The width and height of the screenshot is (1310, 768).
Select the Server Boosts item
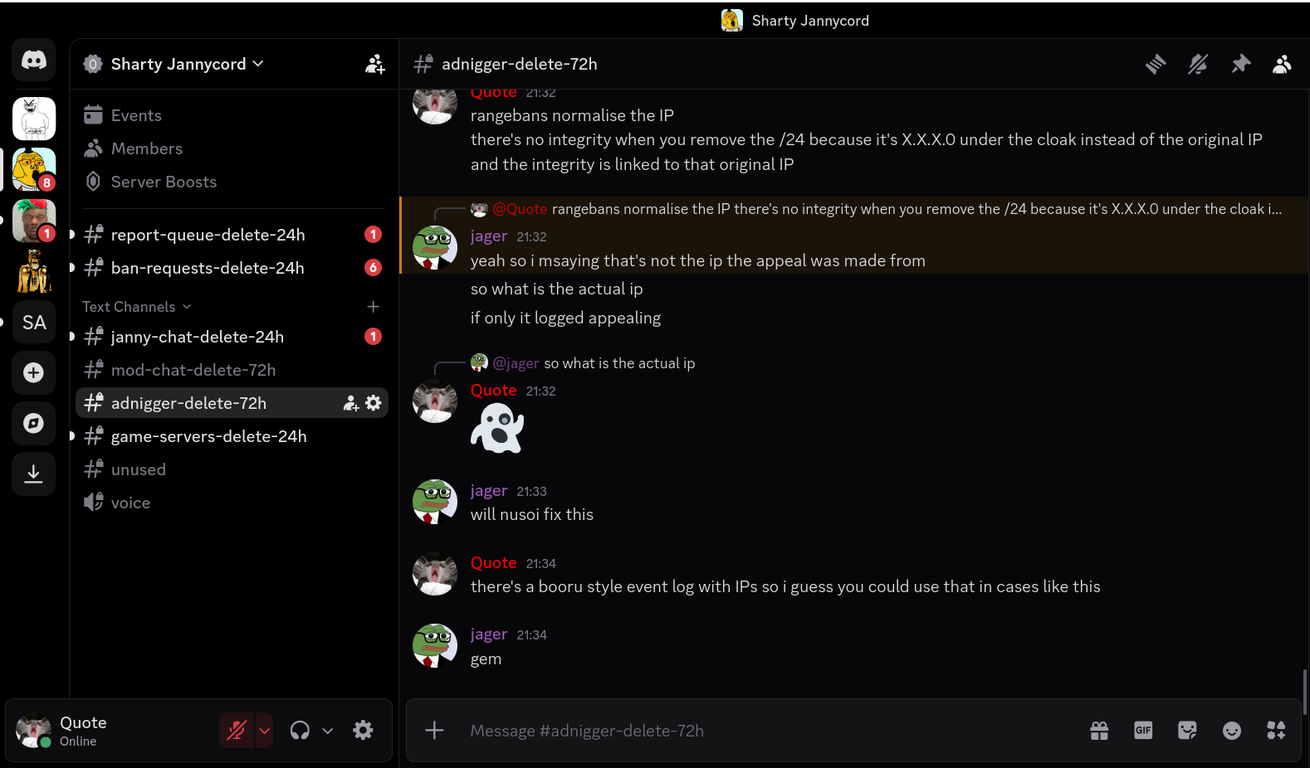click(x=164, y=182)
